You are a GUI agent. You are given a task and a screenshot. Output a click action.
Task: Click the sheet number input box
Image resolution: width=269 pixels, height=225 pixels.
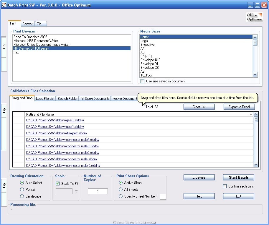(163, 197)
